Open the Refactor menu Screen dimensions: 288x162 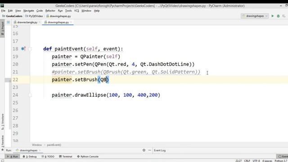50,11
